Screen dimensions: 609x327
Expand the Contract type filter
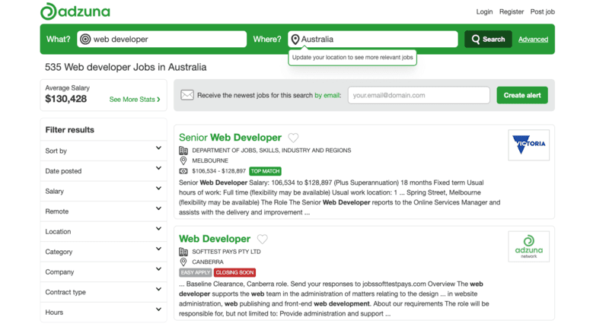point(104,292)
